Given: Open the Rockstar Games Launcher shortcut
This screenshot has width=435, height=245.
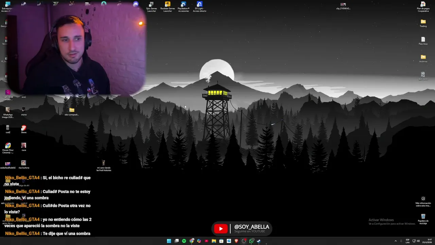Looking at the screenshot, I should point(168,6).
